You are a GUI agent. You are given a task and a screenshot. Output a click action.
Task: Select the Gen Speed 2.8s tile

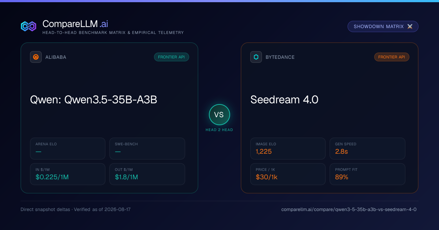point(367,149)
